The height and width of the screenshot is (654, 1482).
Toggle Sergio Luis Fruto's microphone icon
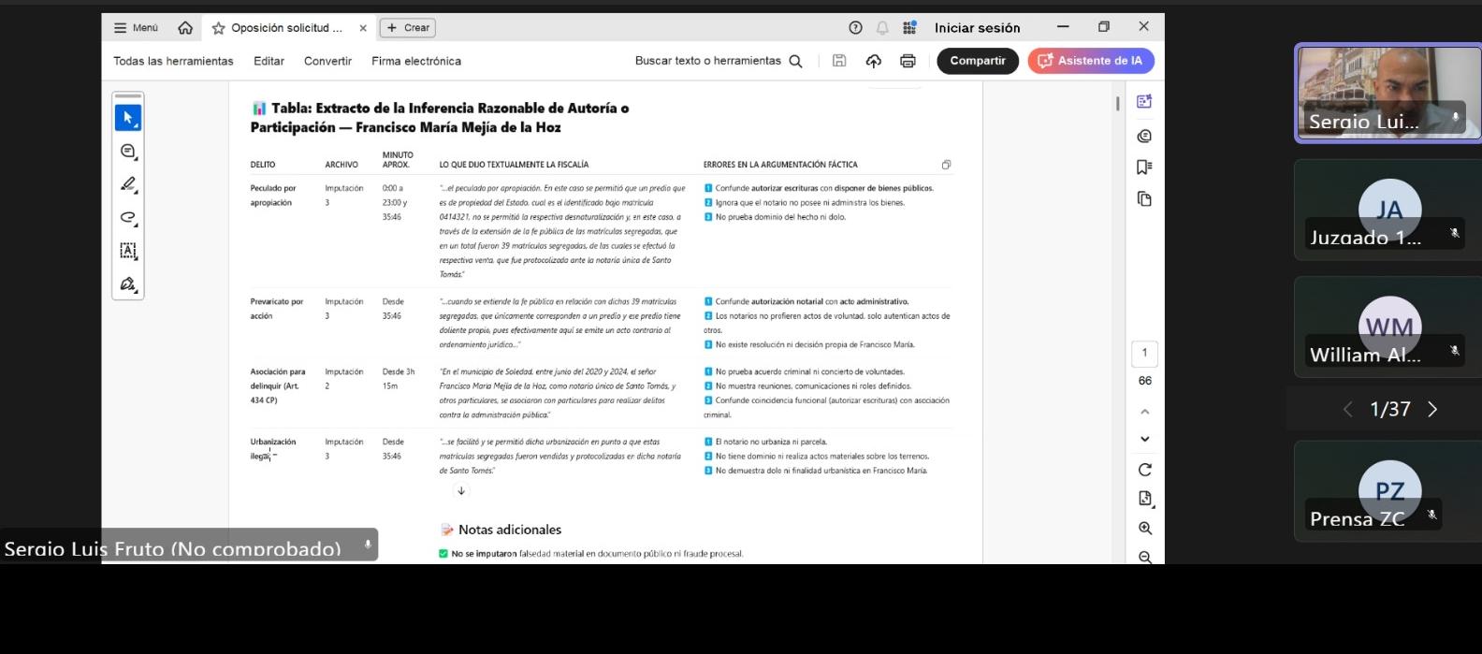point(1455,118)
